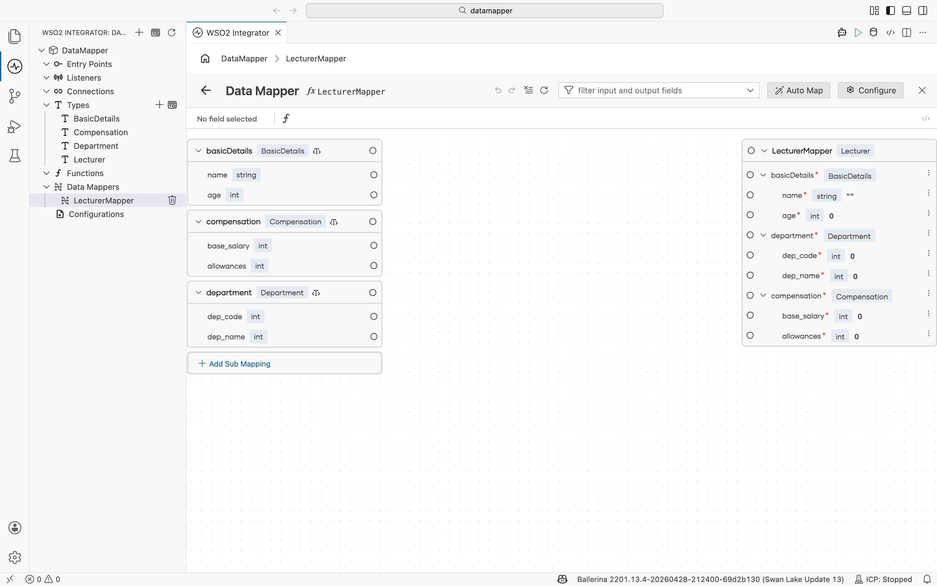Refresh the WSO2 Integrator sidebar

tap(172, 33)
